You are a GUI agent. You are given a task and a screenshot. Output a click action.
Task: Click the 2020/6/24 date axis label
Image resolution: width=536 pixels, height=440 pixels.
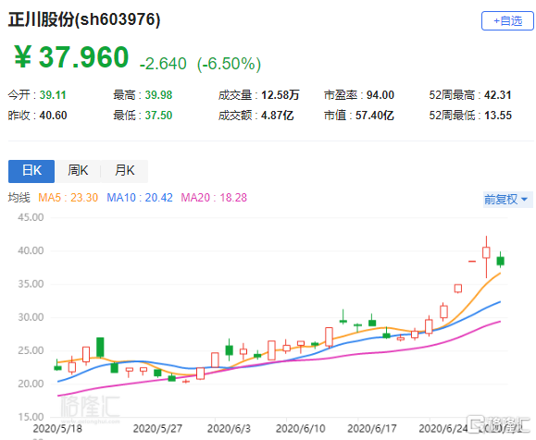point(443,429)
